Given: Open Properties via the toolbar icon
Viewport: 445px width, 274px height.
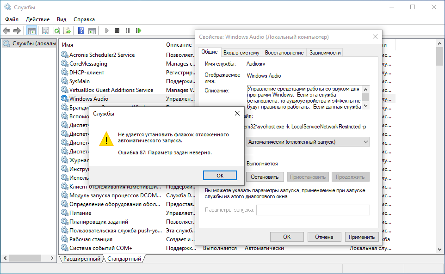Looking at the screenshot, I should [45, 30].
